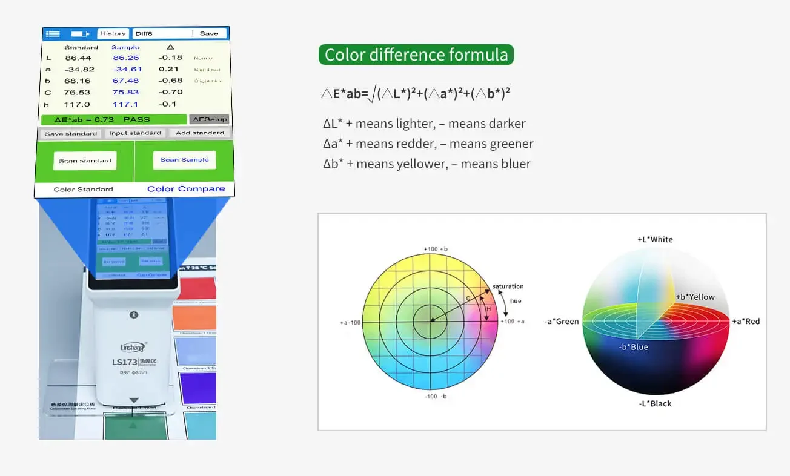
Task: Start Scan standard measurement
Action: point(85,160)
